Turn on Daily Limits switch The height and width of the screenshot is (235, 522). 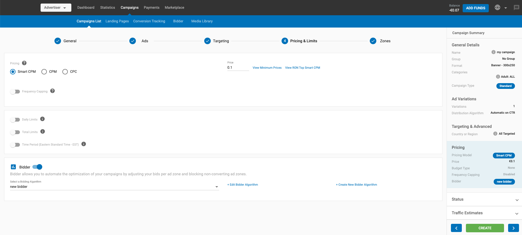coord(15,120)
